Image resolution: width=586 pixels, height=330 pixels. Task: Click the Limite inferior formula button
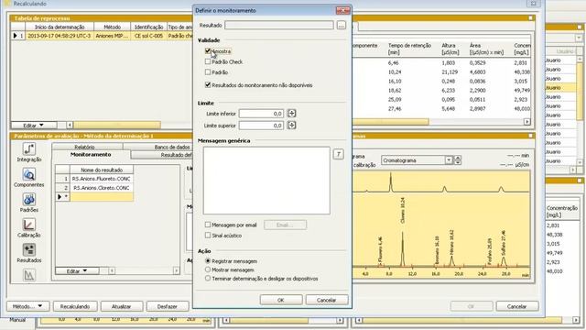pos(291,114)
